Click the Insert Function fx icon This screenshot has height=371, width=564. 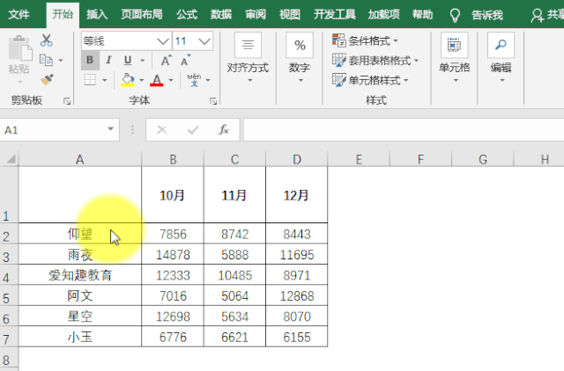224,129
